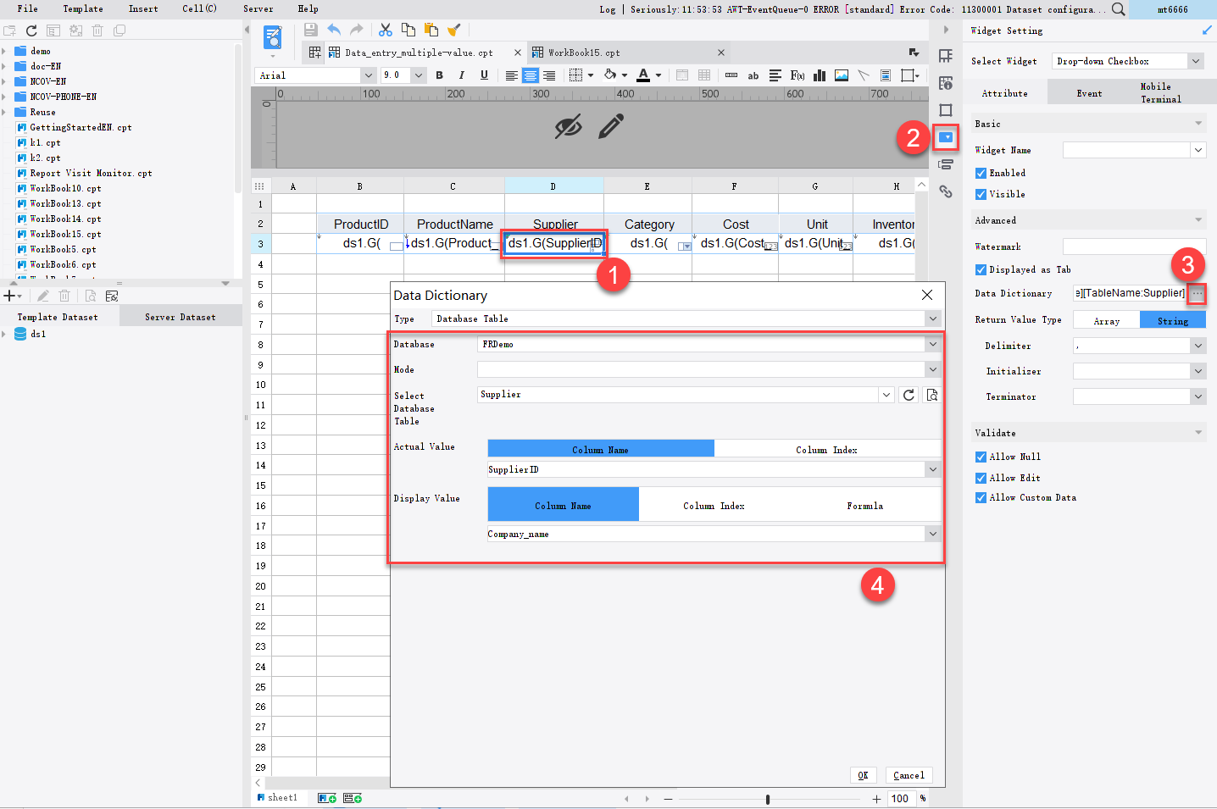Open the Insert menu
1217x809 pixels.
click(x=143, y=8)
